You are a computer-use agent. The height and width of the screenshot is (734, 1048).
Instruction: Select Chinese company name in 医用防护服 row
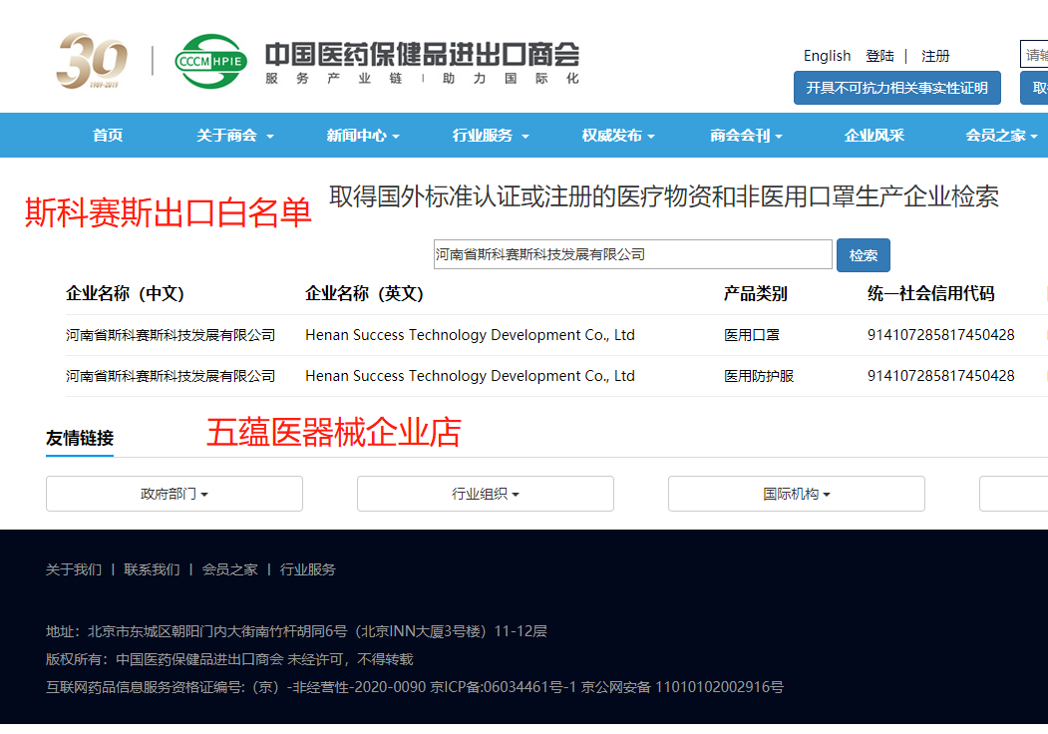[x=171, y=376]
